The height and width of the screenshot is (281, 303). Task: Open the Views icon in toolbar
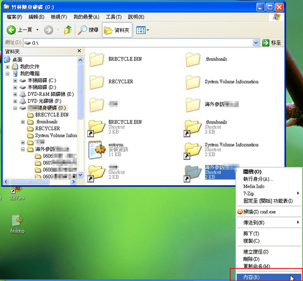(141, 30)
